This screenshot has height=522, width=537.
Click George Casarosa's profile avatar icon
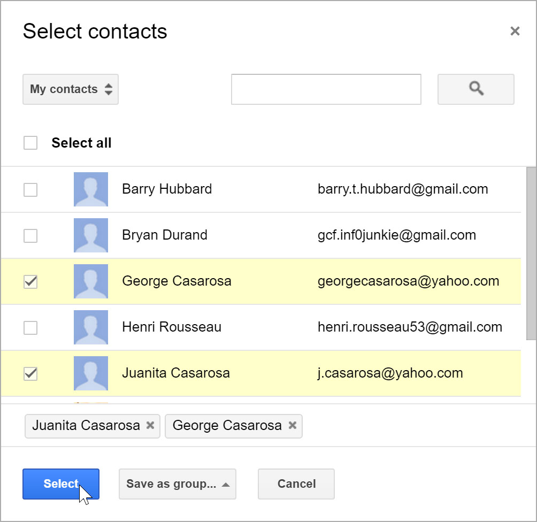(90, 281)
